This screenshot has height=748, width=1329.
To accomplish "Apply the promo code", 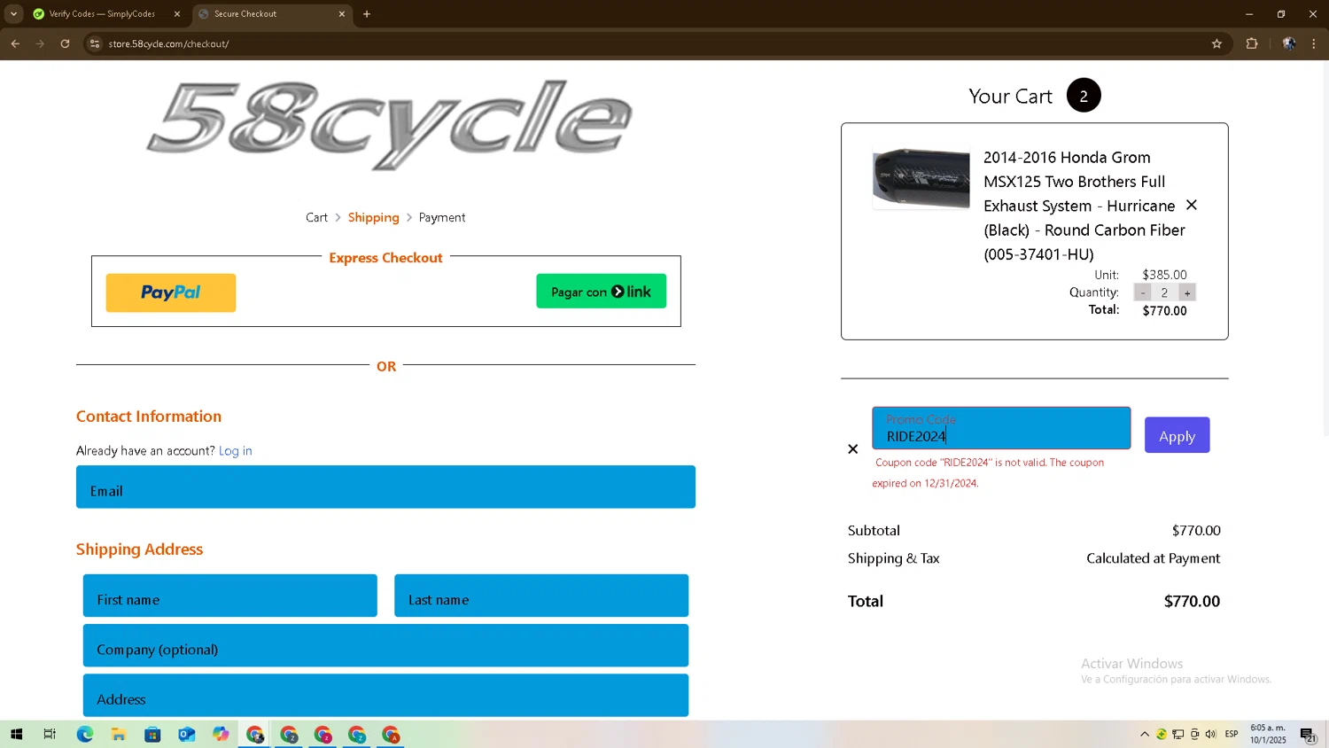I will click(1177, 435).
